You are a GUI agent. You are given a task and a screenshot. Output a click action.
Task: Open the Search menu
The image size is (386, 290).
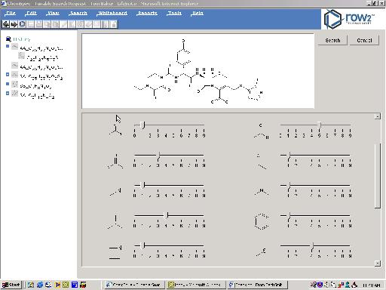78,13
